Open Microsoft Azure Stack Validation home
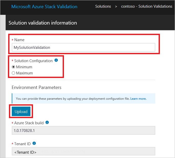The image size is (175, 158). click(x=44, y=7)
